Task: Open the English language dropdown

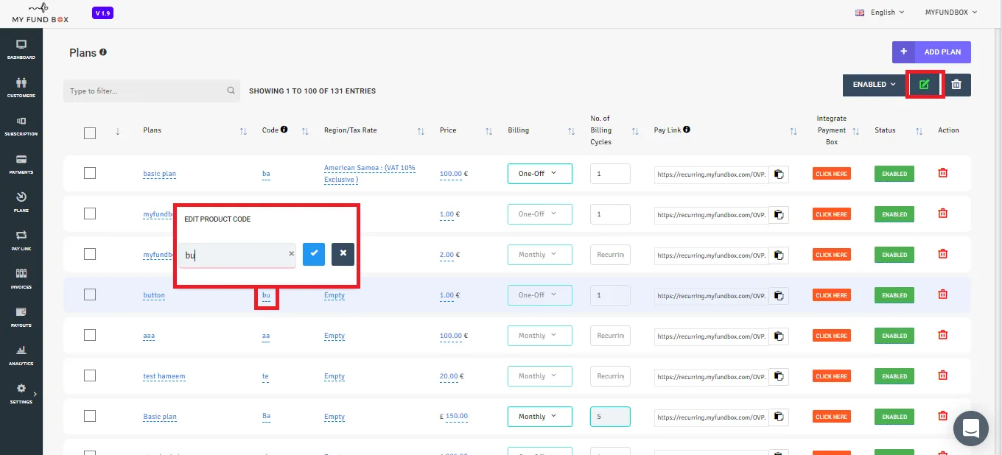Action: pos(880,13)
